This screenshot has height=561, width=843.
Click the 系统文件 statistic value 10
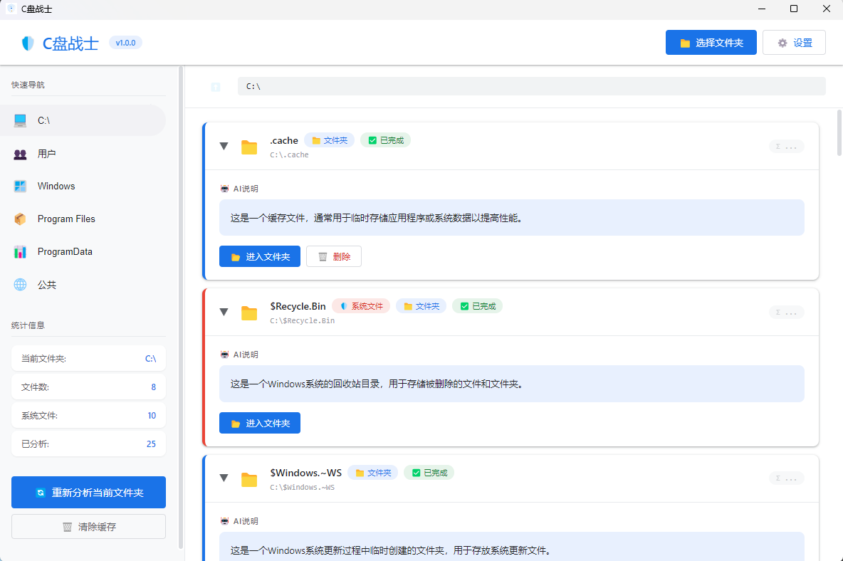[152, 416]
